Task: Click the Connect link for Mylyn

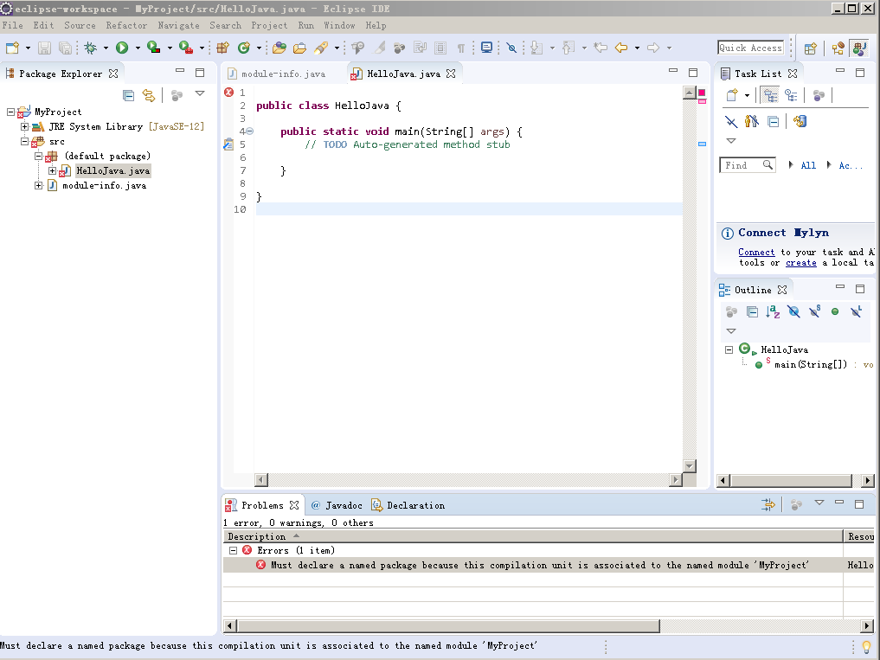Action: (x=756, y=253)
